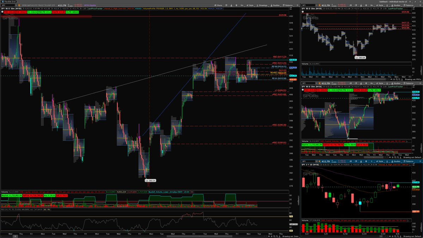
Task: Click VL:PD 409.81 label in main chart
Action: (72, 12)
